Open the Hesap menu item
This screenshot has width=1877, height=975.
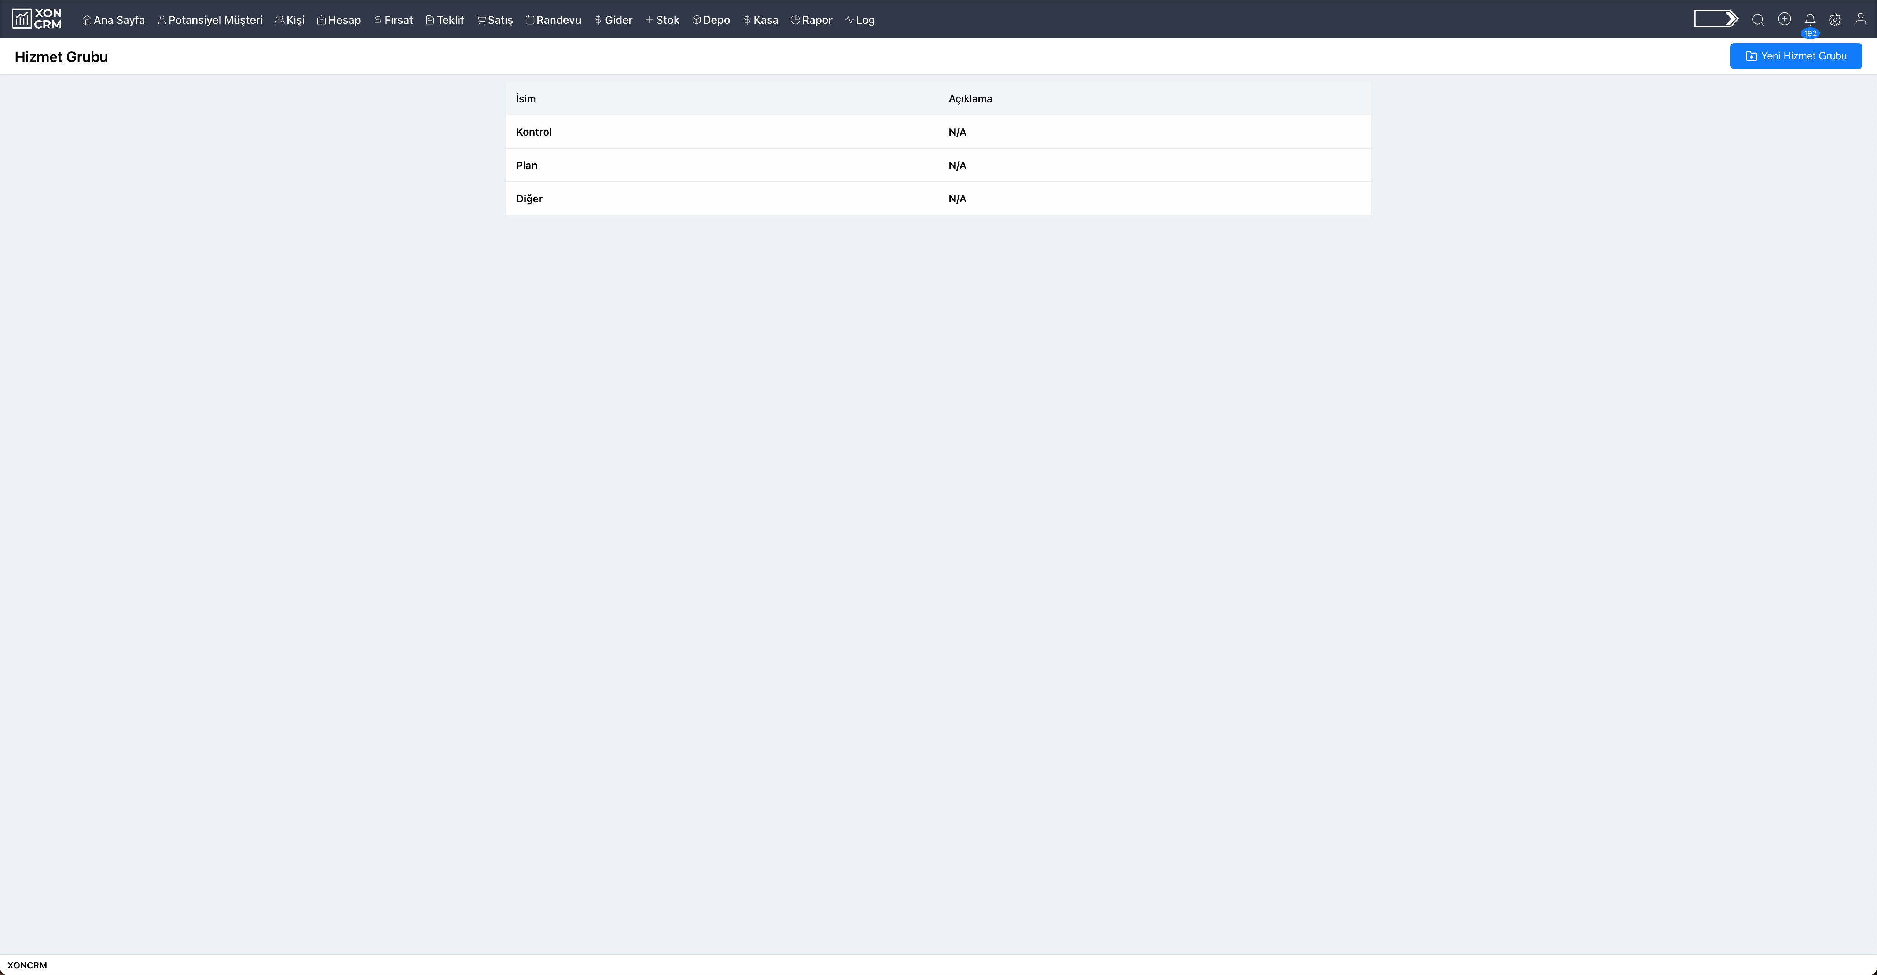pyautogui.click(x=339, y=20)
